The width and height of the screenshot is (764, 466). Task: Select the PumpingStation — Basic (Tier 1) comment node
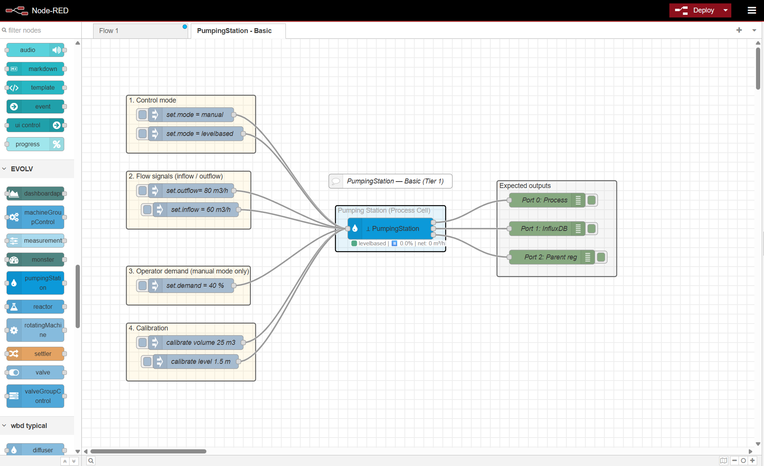click(x=390, y=181)
